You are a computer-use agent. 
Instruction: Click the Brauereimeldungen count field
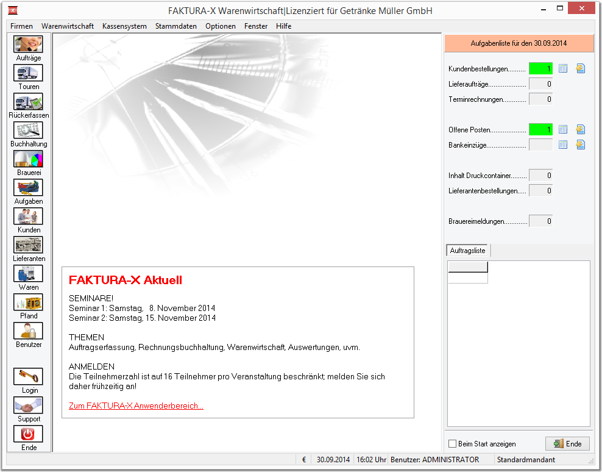click(x=540, y=221)
